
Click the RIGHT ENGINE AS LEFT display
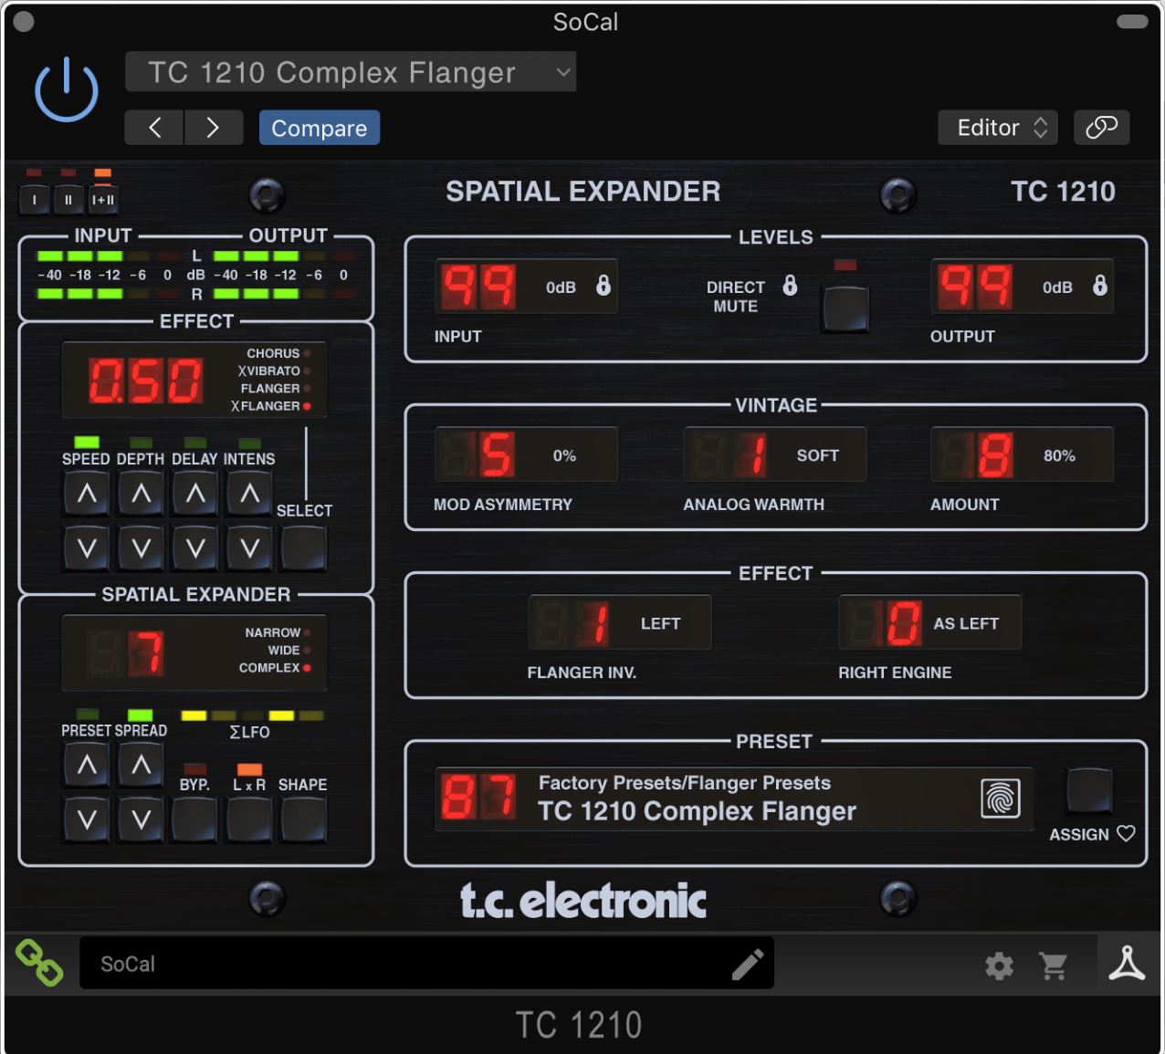pos(930,622)
